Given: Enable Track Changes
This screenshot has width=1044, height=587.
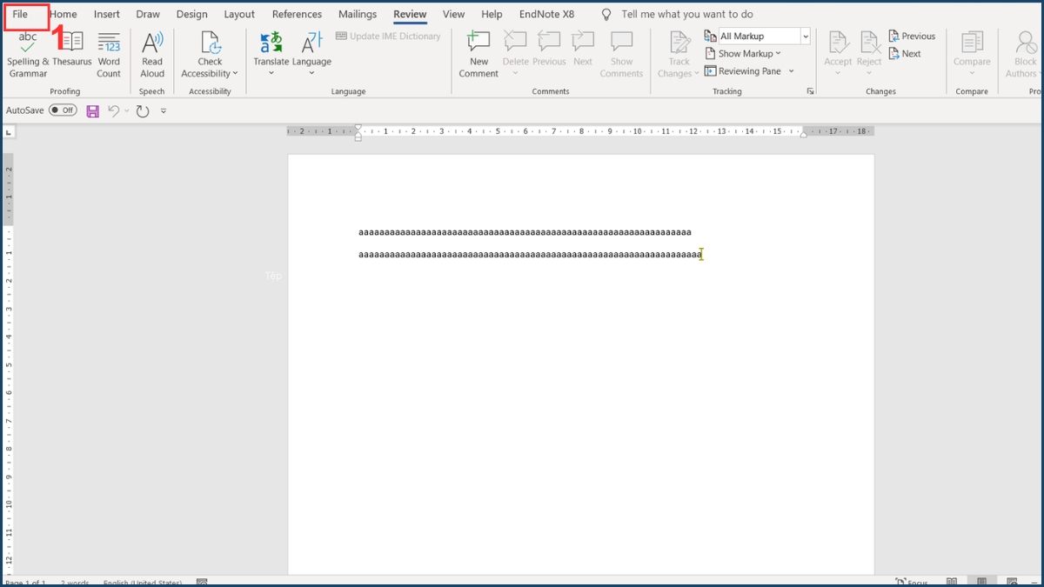Looking at the screenshot, I should coord(678,54).
